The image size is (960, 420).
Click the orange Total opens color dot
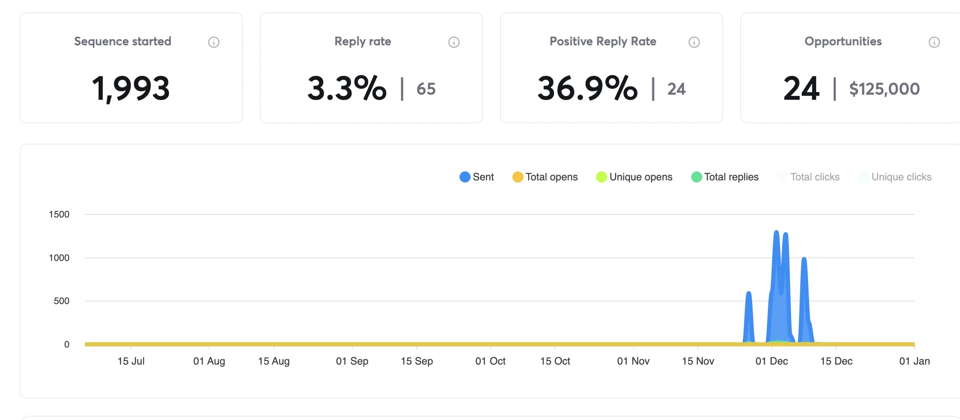pos(518,177)
